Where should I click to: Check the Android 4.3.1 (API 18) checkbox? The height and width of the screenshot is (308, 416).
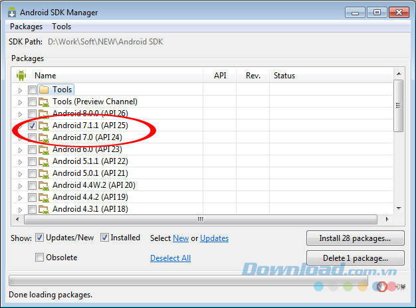tap(32, 209)
